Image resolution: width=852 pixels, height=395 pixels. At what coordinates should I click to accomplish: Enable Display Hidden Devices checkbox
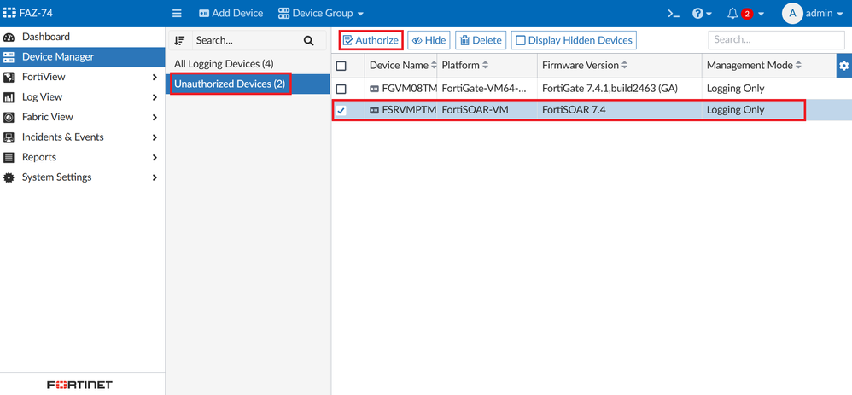point(521,40)
